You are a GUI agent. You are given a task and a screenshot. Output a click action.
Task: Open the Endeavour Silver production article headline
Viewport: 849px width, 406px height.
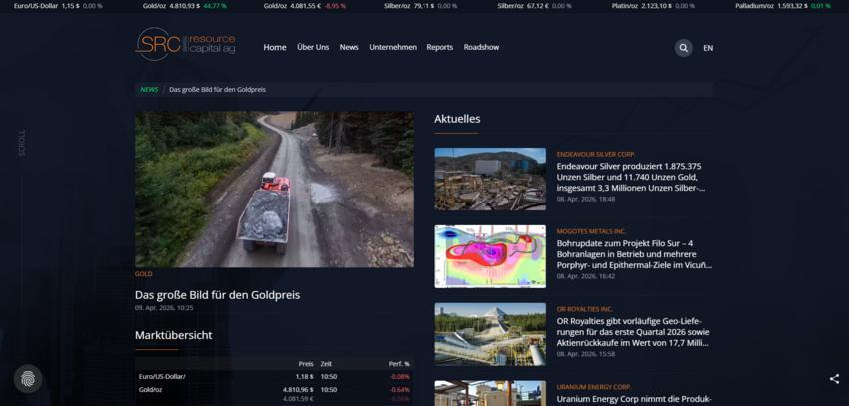631,177
